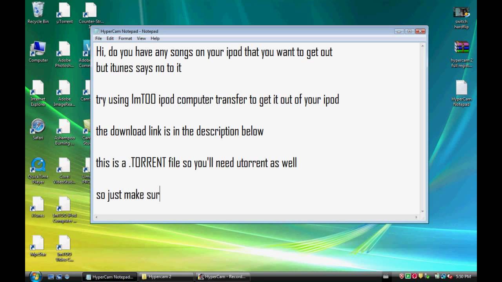Click the yellow security shield tray icon
The width and height of the screenshot is (502, 282).
(421, 277)
